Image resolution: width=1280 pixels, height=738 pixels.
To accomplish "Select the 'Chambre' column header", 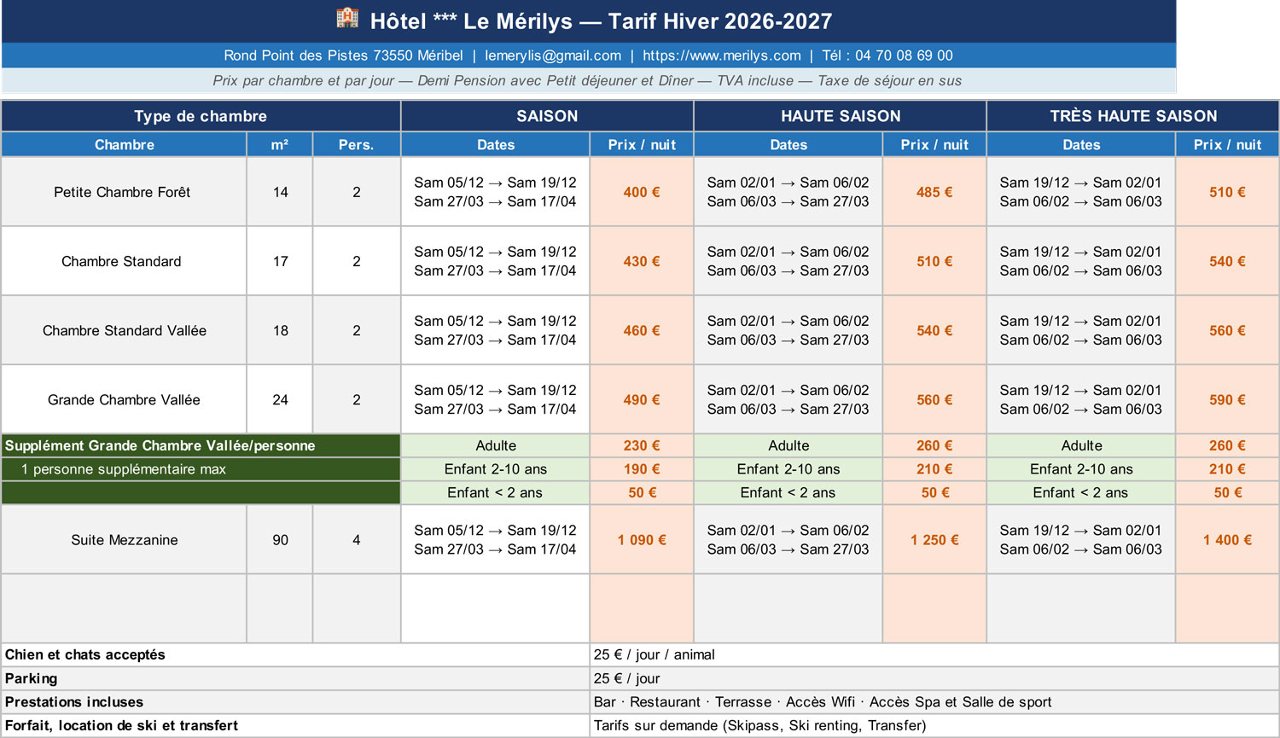I will (124, 144).
